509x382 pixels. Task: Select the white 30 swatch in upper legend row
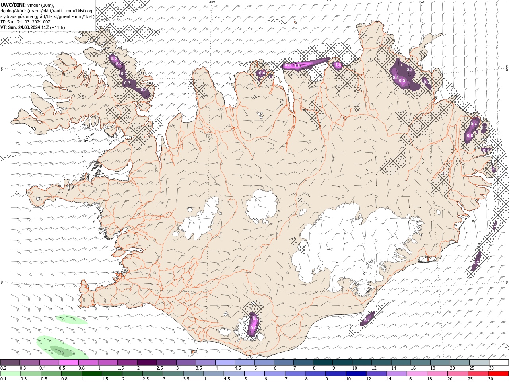point(499,363)
